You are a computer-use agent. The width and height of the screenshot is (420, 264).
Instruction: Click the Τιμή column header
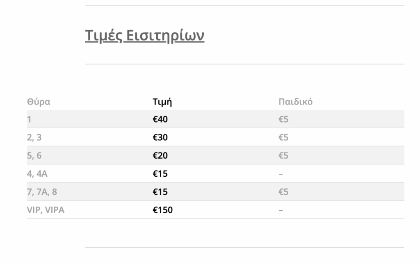click(x=162, y=102)
